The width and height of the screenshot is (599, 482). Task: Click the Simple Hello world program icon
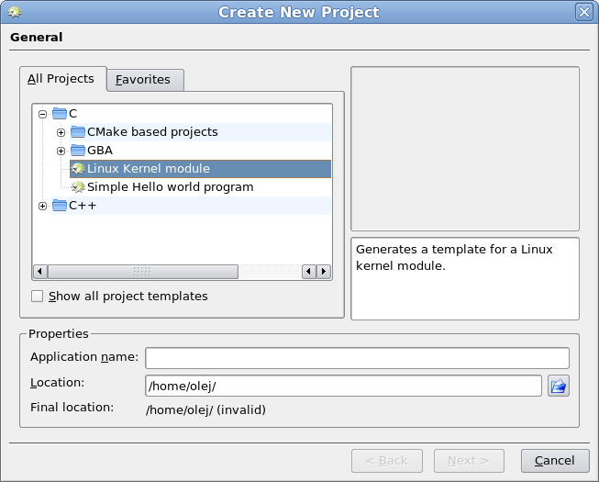78,187
